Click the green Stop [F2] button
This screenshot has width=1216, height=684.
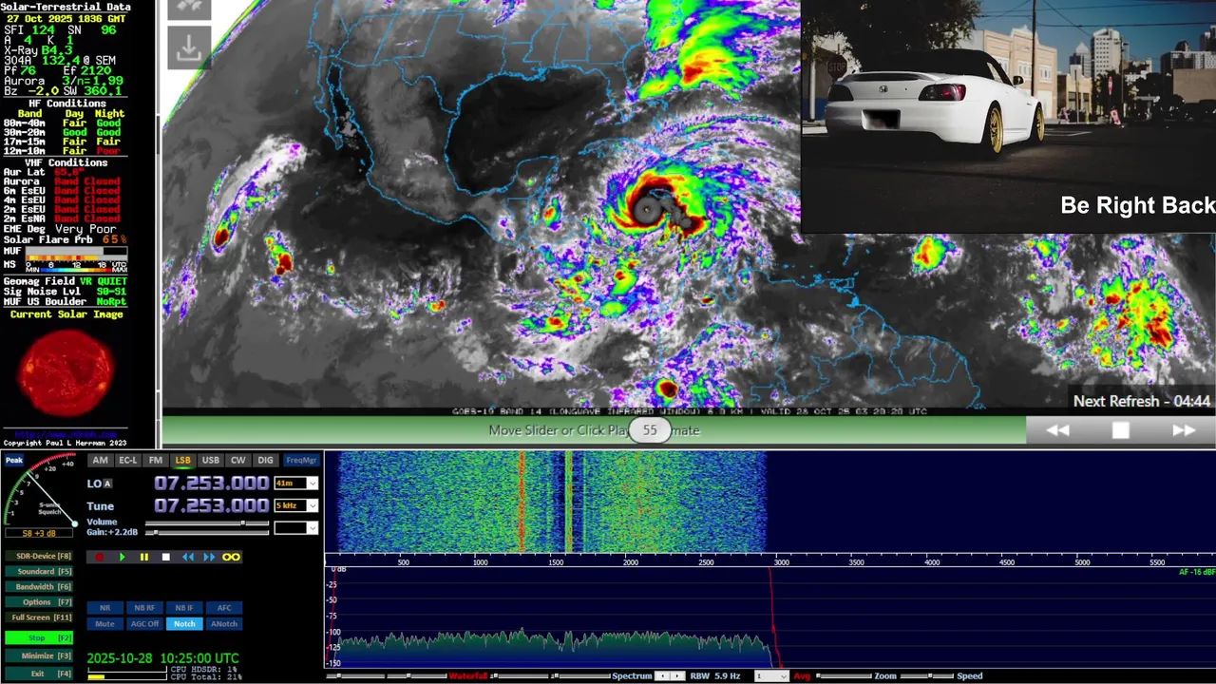(x=38, y=637)
